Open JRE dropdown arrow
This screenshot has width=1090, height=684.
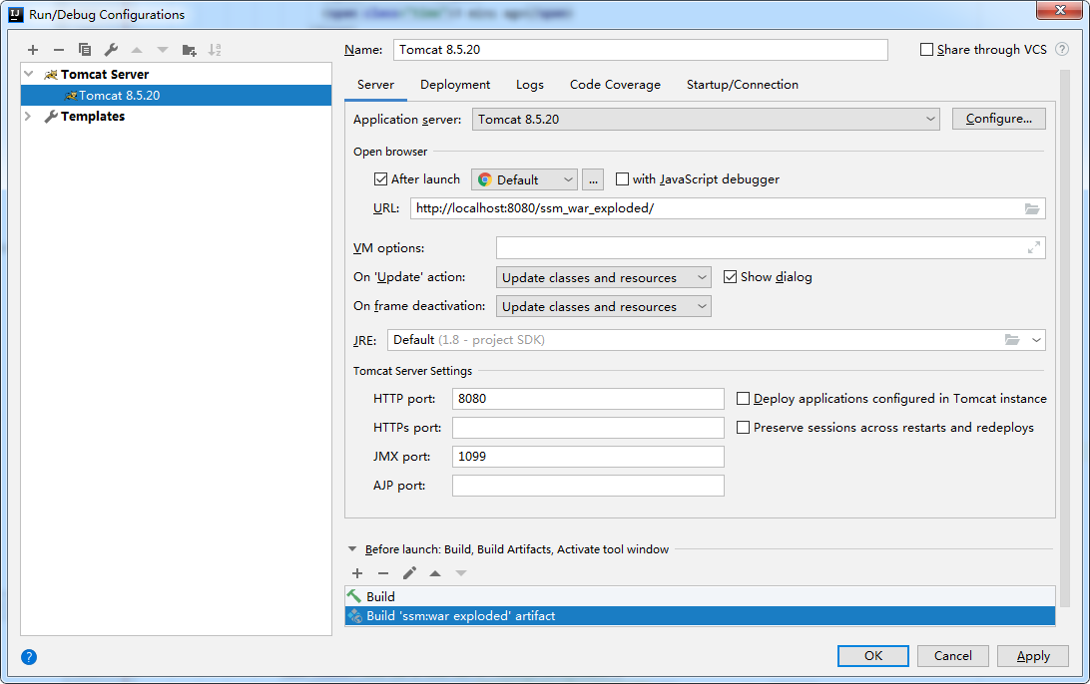point(1036,340)
